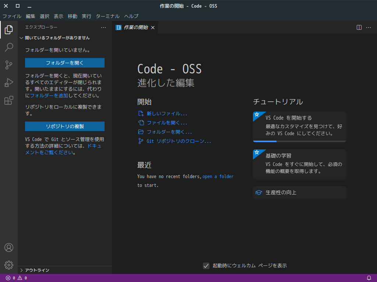Open the ファイル menu
Screen dimensions: 377x282
click(x=12, y=16)
